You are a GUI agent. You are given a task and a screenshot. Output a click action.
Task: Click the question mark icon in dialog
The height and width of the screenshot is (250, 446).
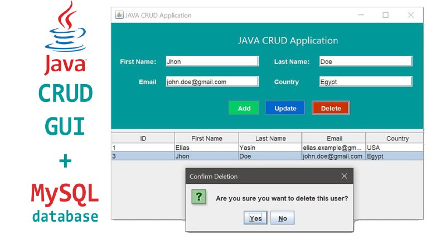(199, 197)
